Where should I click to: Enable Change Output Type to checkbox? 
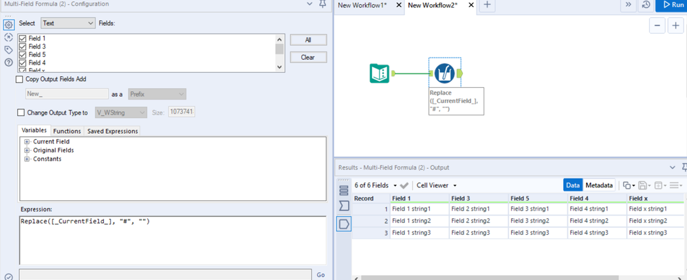point(21,113)
